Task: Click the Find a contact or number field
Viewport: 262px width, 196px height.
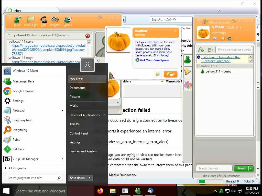Action: coord(234,50)
